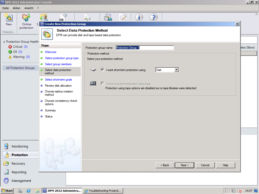The height and width of the screenshot is (194, 259).
Task: Click the tape cassette icon beside long-term protection
Action: pos(93,83)
